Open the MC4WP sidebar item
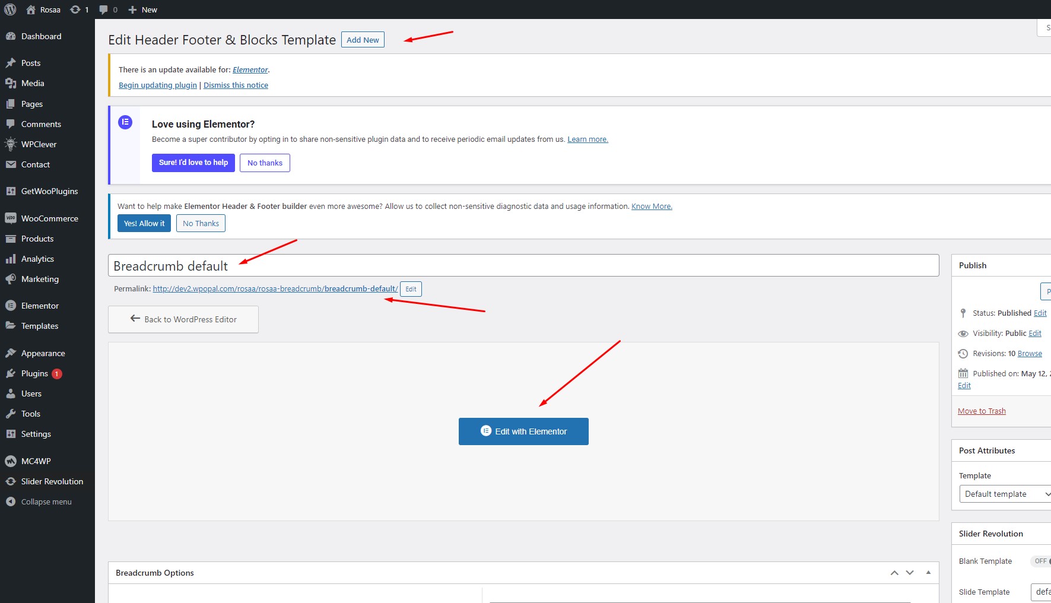Image resolution: width=1051 pixels, height=603 pixels. (x=36, y=461)
